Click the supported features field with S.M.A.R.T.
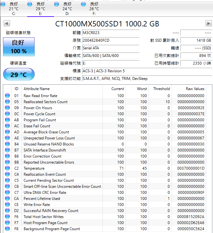This screenshot has height=233, width=213. [x=147, y=78]
